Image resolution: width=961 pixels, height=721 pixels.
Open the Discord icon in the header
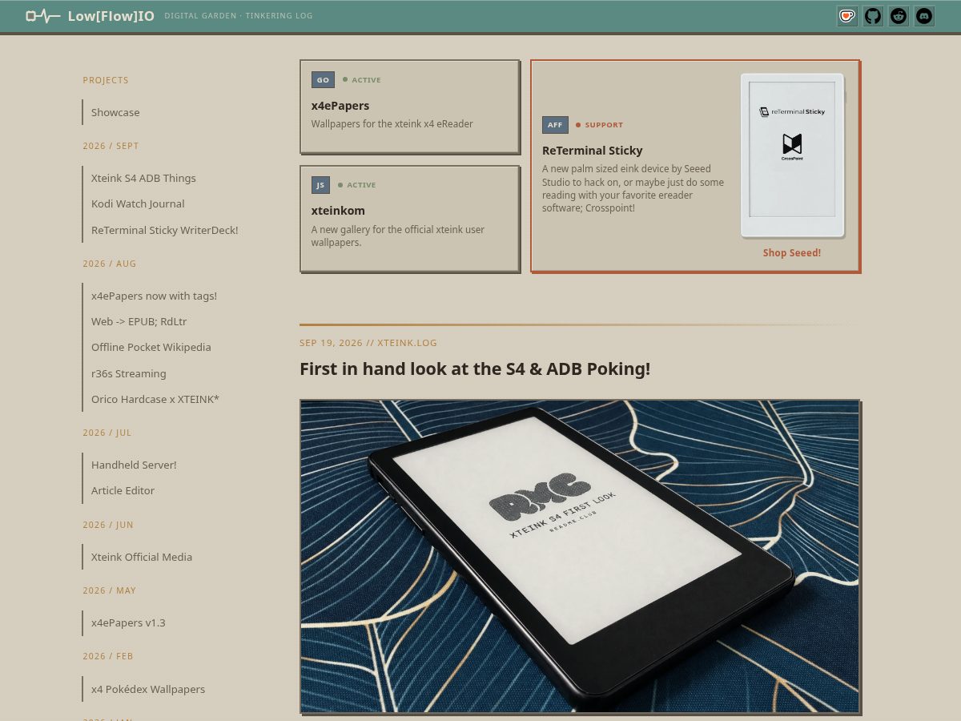click(924, 16)
